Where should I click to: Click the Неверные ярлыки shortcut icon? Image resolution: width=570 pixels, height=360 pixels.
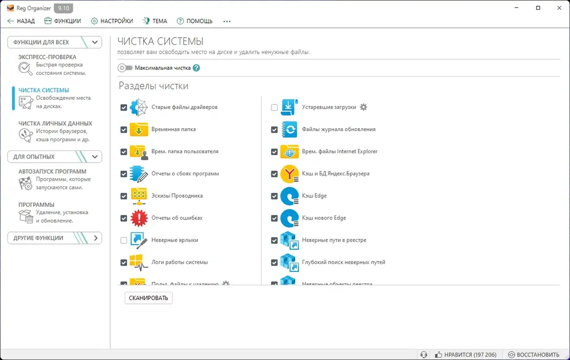tap(139, 240)
